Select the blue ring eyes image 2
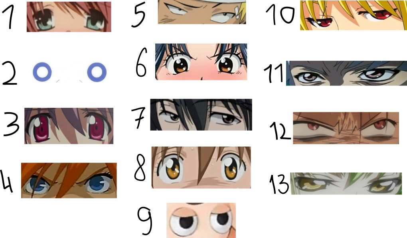407x238 pixels. point(69,72)
